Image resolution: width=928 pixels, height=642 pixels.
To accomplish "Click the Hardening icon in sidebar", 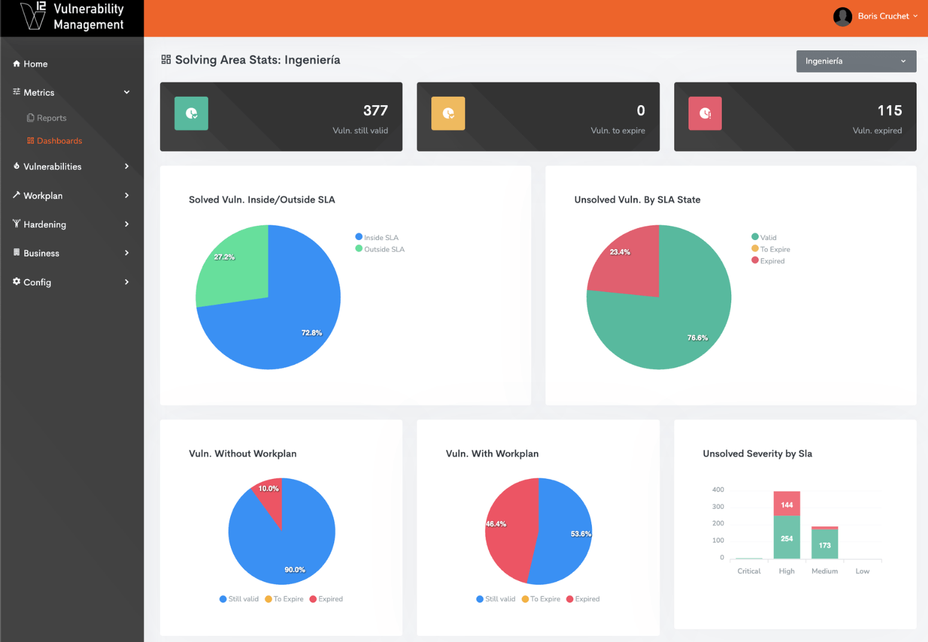I will click(x=17, y=224).
